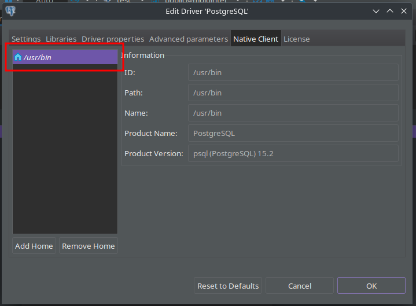This screenshot has width=416, height=306.
Task: Click the Path field
Action: [x=293, y=93]
